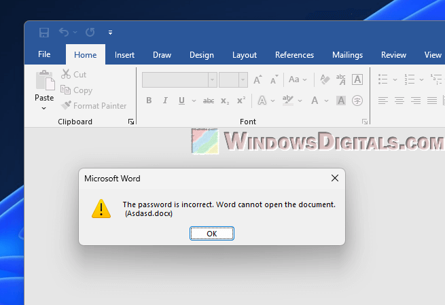
Task: Click the Bullets list icon
Action: (383, 79)
